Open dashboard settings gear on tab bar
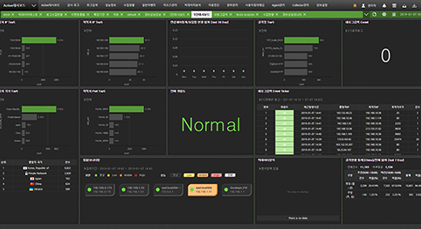This screenshot has height=229, width=421. [384, 14]
